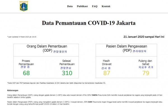This screenshot has width=168, height=107.
Task: Click the Proses Pemantauan count 68
Action: [26, 73]
